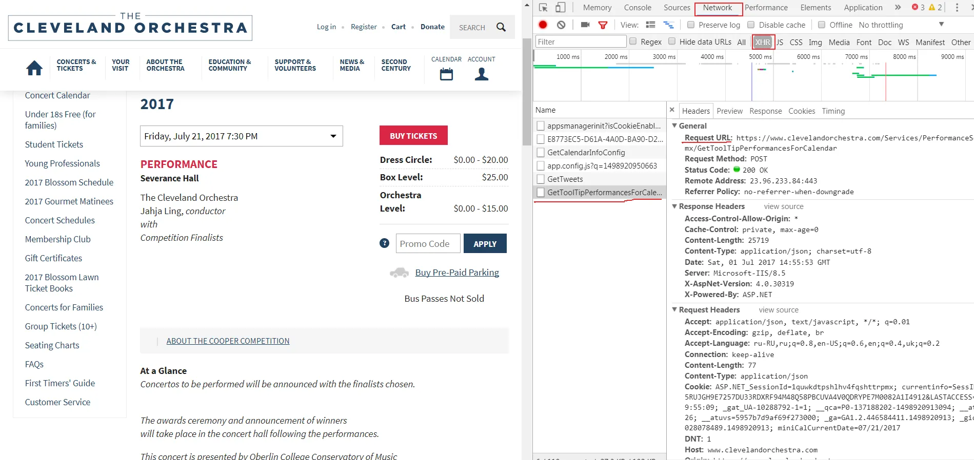974x460 pixels.
Task: Open the Donate link in the header
Action: [x=432, y=27]
